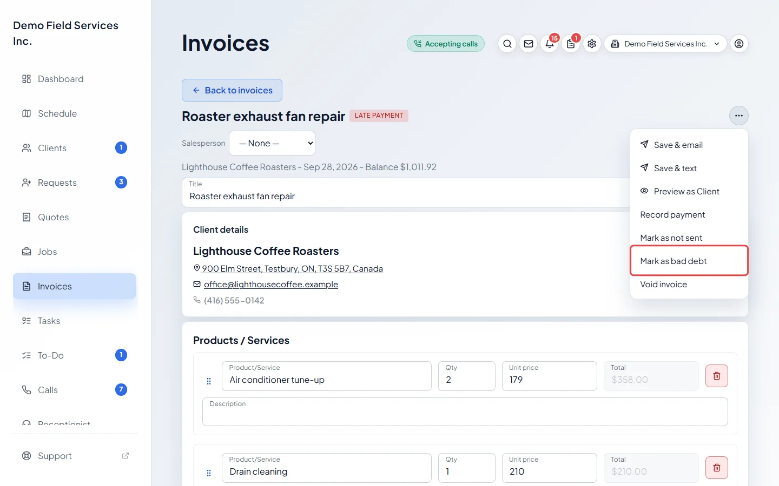Image resolution: width=779 pixels, height=486 pixels.
Task: Click the invoice Title input field
Action: [406, 192]
